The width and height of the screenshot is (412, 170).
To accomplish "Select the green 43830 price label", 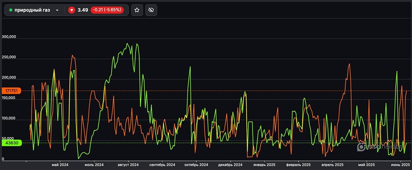I will click(x=10, y=143).
